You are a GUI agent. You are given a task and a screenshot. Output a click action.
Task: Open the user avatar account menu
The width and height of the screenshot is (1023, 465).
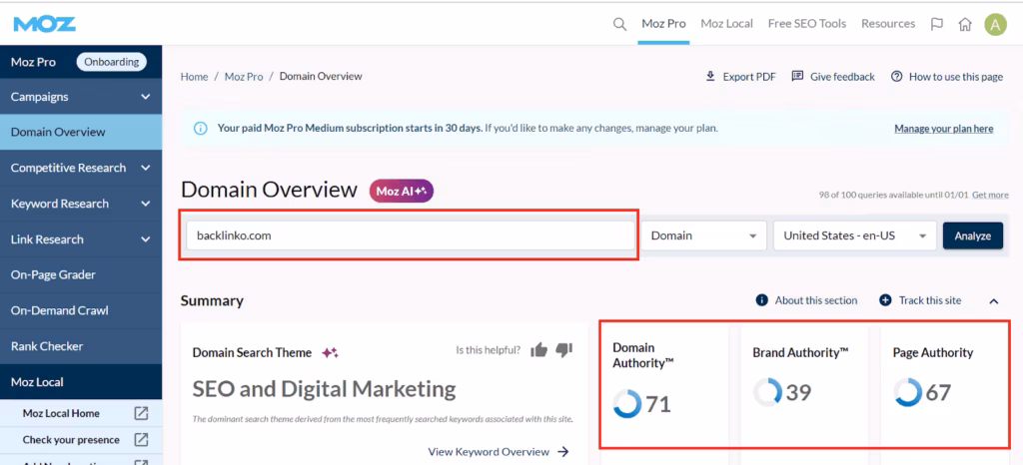(994, 24)
